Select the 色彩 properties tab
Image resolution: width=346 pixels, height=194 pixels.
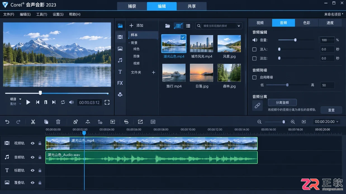[x=307, y=23]
